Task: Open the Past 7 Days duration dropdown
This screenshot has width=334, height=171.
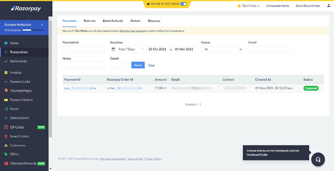Action: [x=128, y=49]
